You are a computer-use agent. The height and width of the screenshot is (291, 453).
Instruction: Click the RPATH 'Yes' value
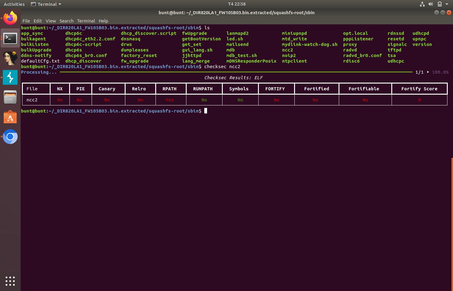(x=169, y=100)
